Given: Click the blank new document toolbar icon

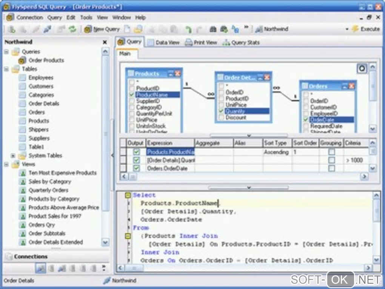Looking at the screenshot, I should point(127,29).
